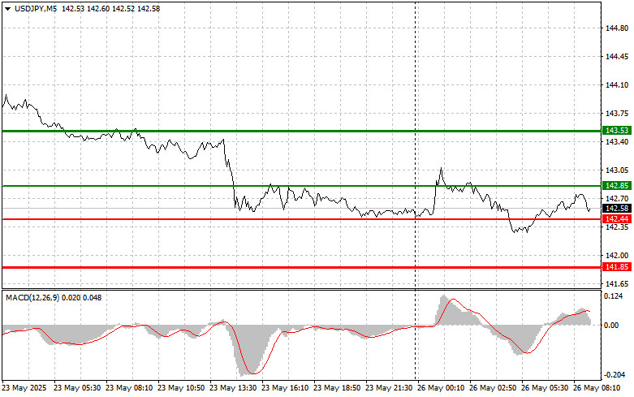Select the green 142.85 price level tag
The image size is (634, 397).
pyautogui.click(x=617, y=186)
